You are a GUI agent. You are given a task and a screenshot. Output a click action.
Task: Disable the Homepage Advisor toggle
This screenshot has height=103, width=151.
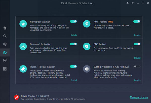pyautogui.click(x=73, y=21)
